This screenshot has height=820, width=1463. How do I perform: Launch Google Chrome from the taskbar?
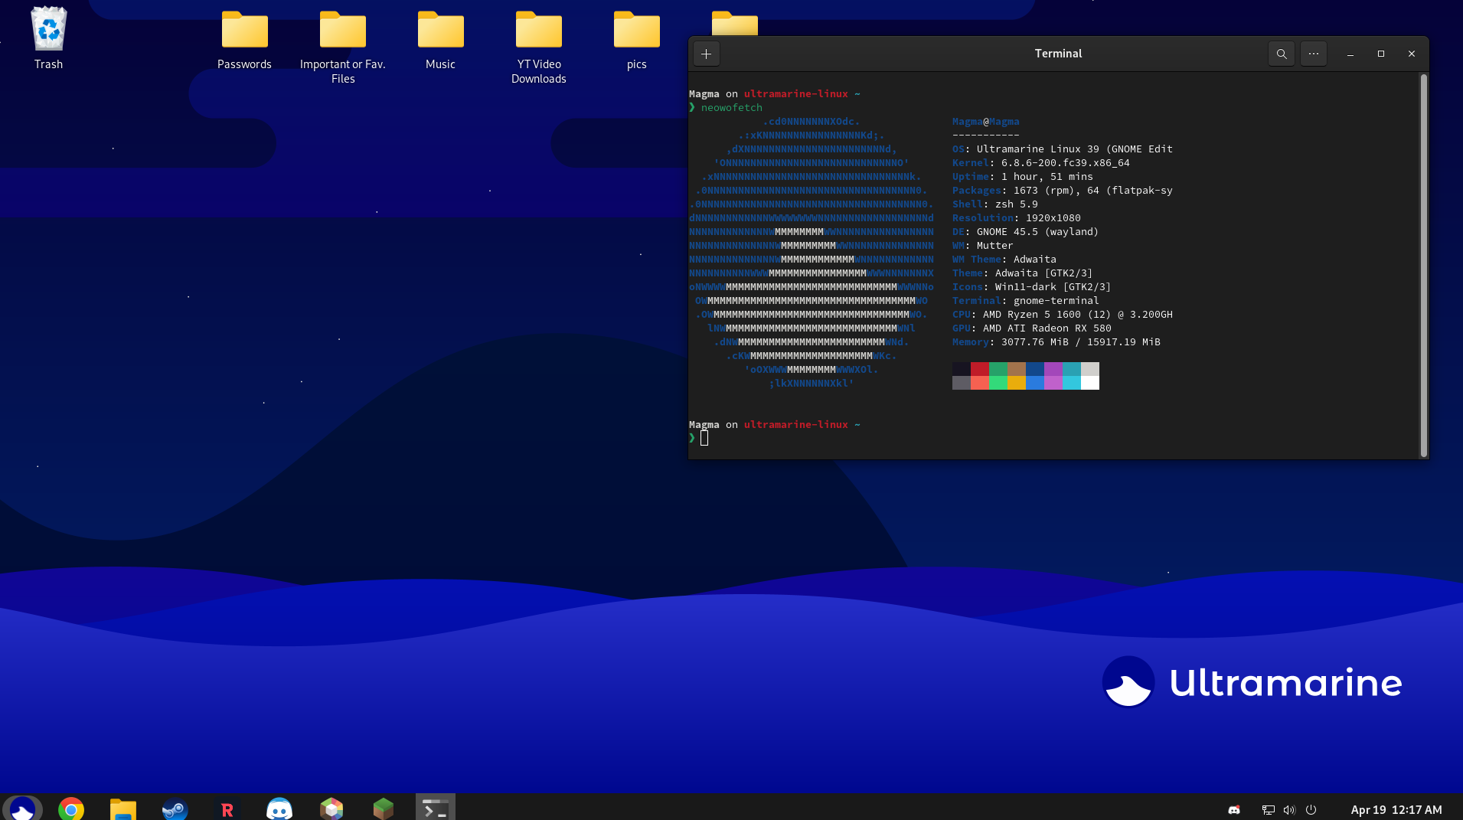click(x=71, y=809)
